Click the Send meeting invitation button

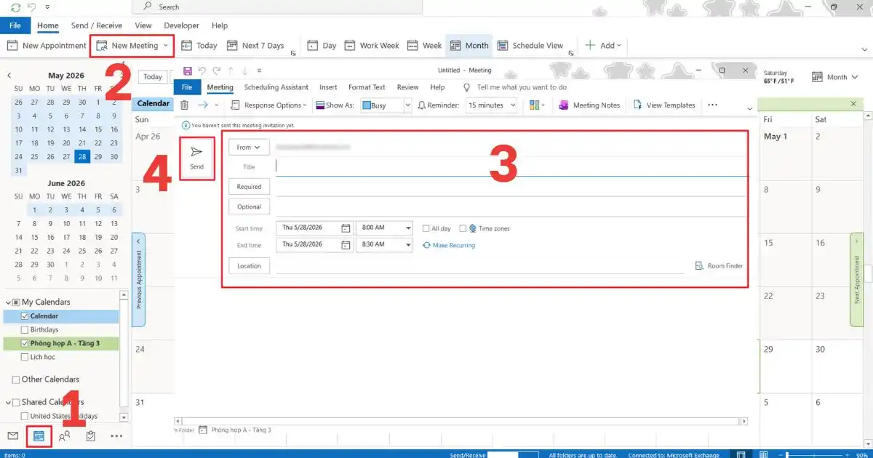(196, 158)
